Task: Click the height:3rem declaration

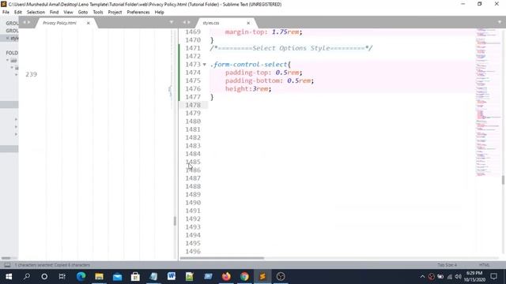Action: tap(248, 89)
